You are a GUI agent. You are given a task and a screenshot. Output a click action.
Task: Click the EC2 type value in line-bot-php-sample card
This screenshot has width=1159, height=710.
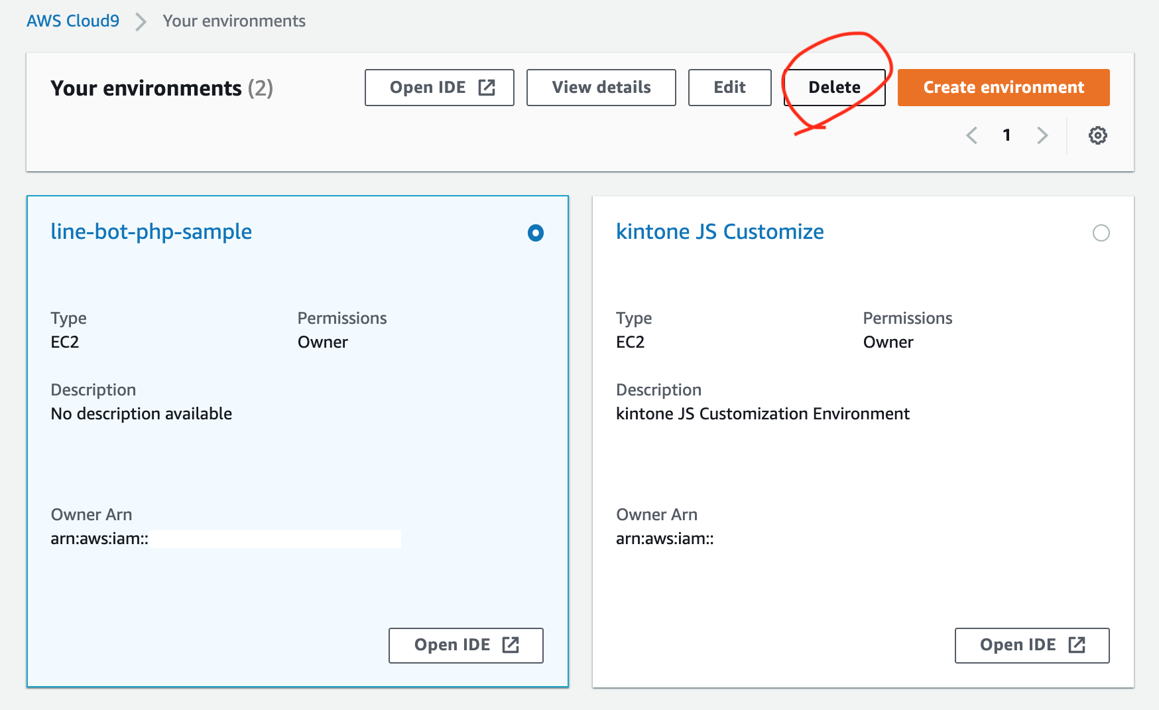pos(65,342)
